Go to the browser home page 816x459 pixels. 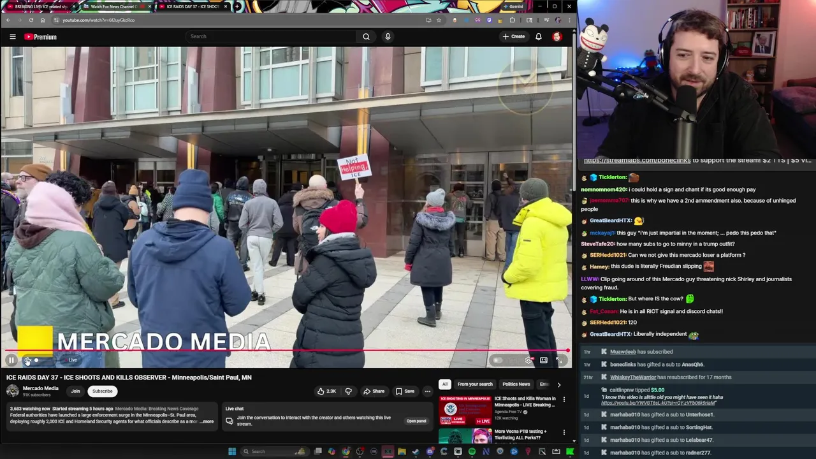tap(43, 20)
